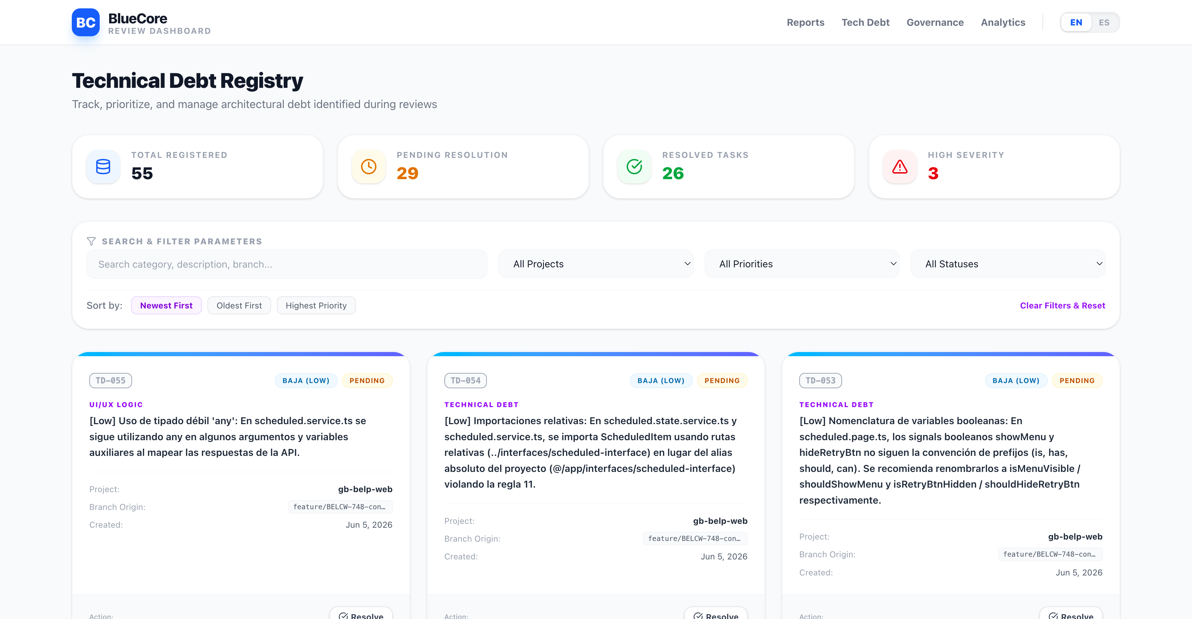Viewport: 1192px width, 619px height.
Task: Open the All Priorities dropdown
Action: tap(802, 264)
